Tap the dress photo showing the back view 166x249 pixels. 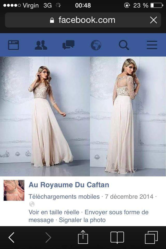(x=128, y=116)
